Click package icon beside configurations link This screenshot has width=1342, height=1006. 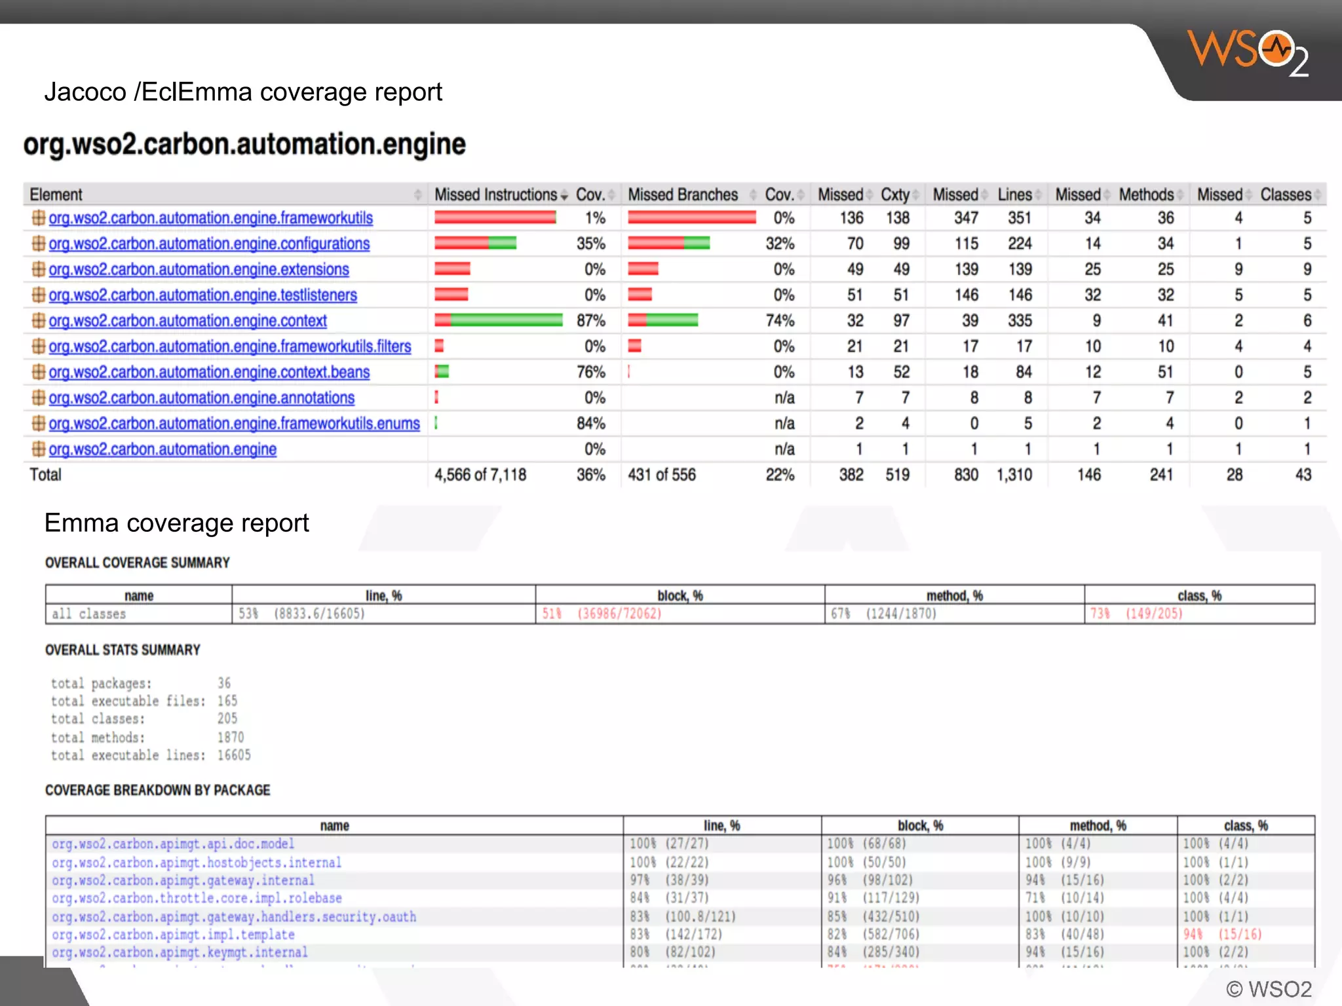(x=39, y=244)
